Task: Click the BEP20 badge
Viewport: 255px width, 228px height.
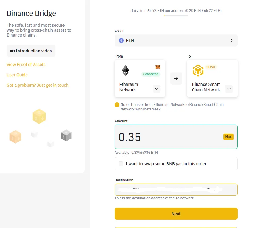Action: click(x=211, y=67)
